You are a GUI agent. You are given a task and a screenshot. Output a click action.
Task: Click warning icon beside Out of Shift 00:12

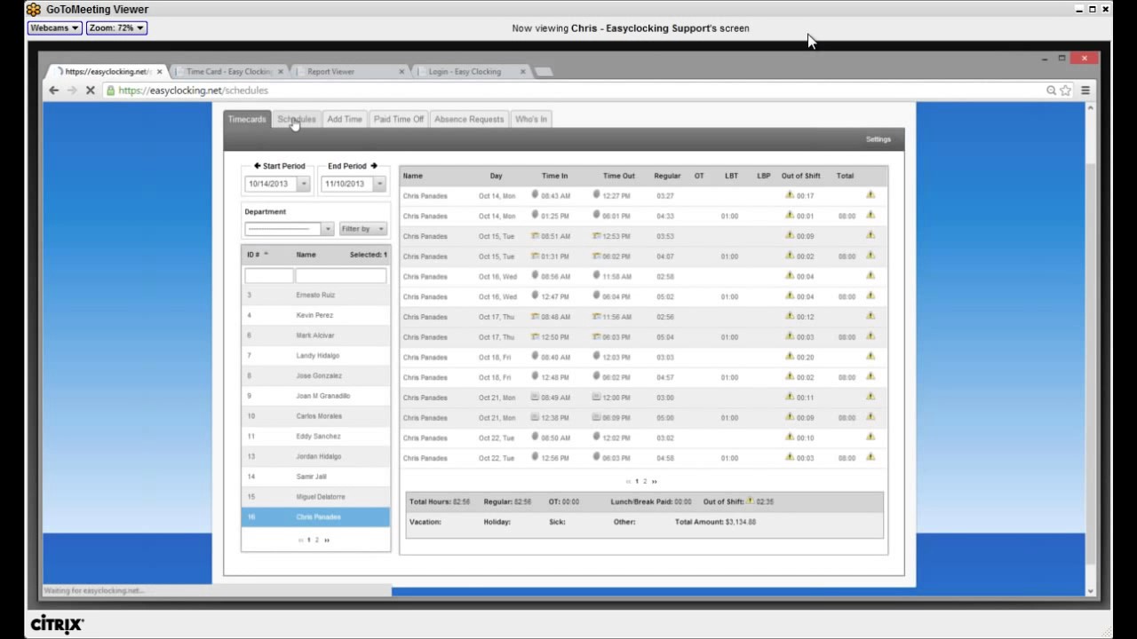pos(790,316)
